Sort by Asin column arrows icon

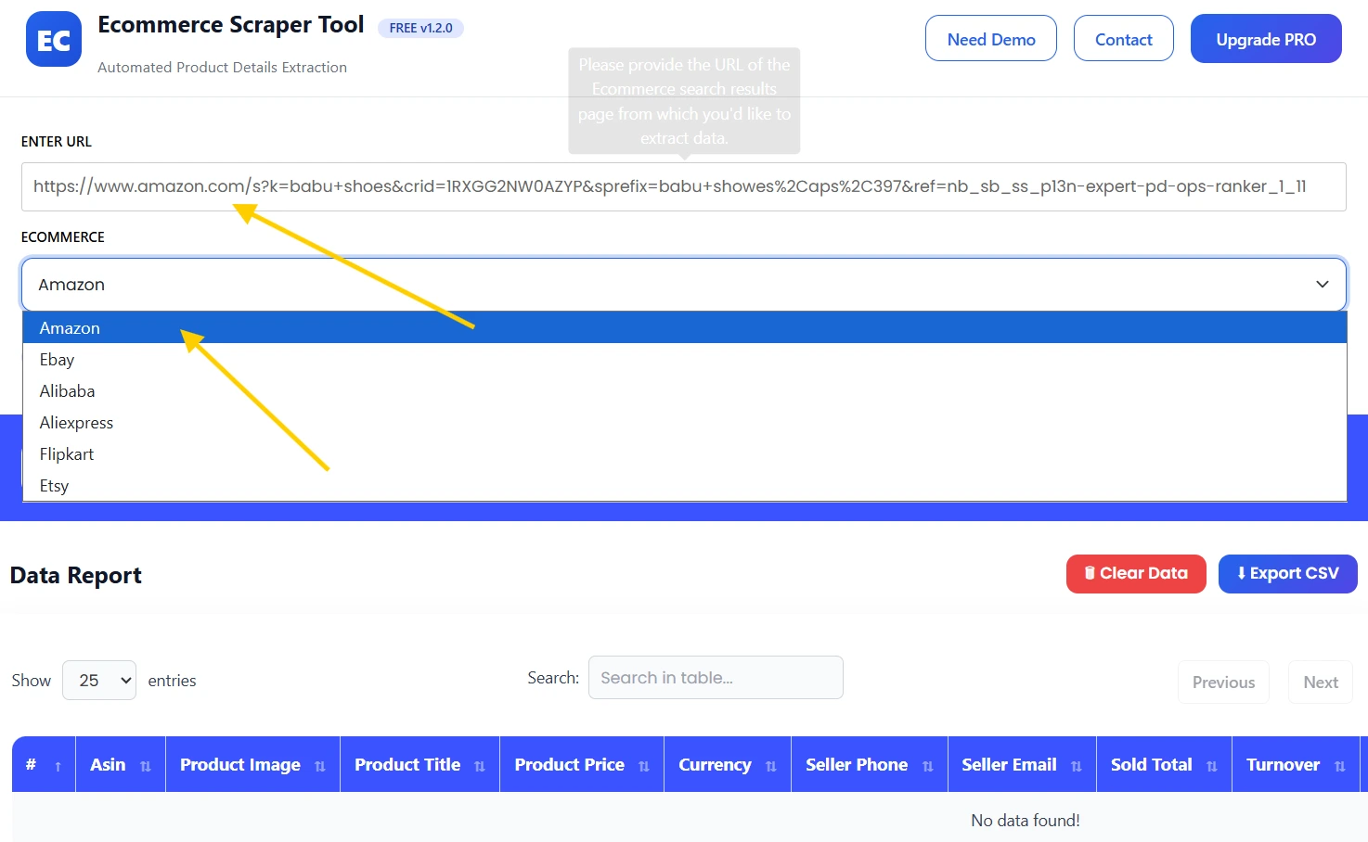146,766
